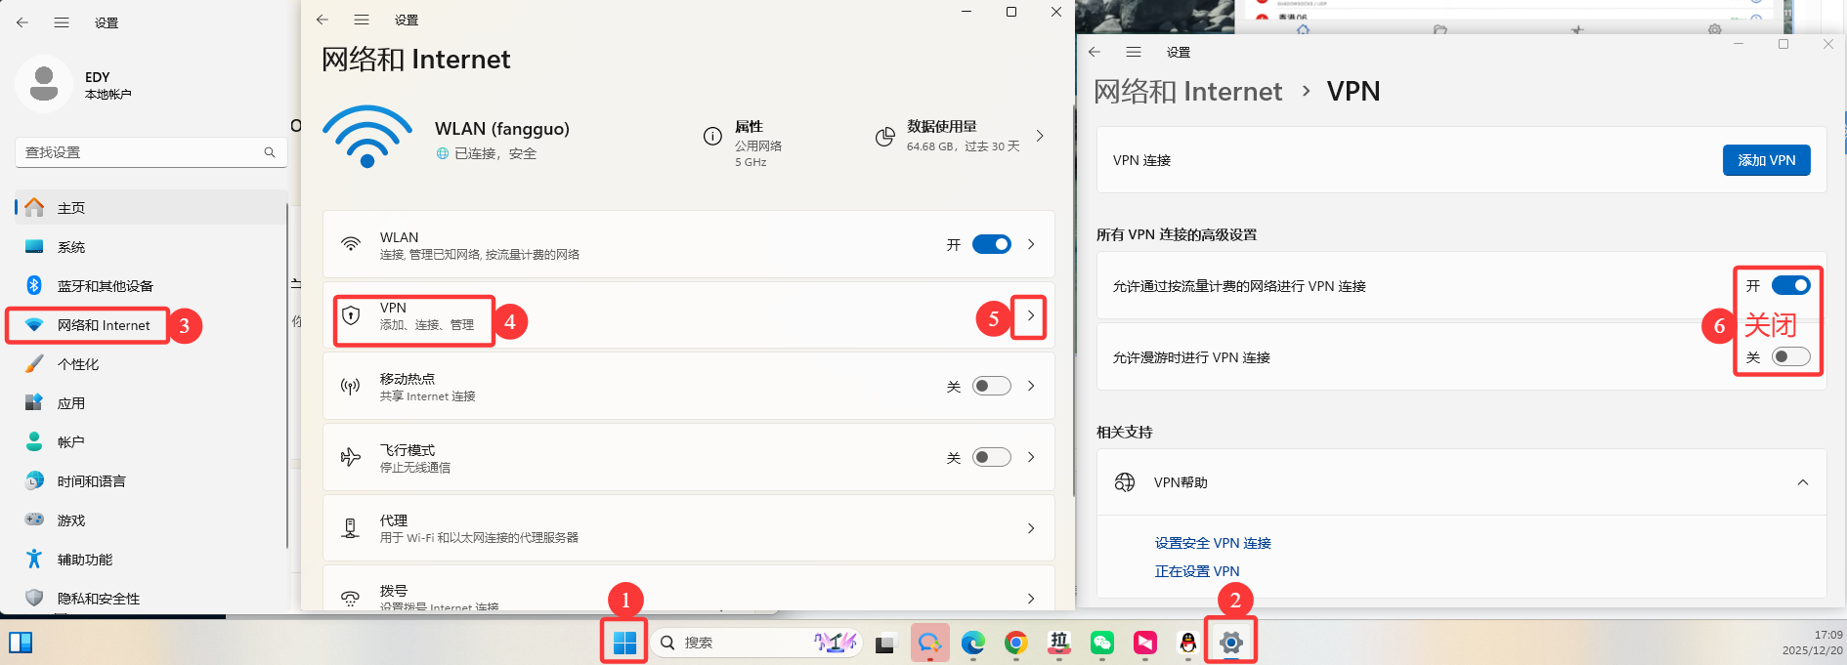The image size is (1847, 665).
Task: Click the properties info icon for WLAN
Action: [x=712, y=137]
